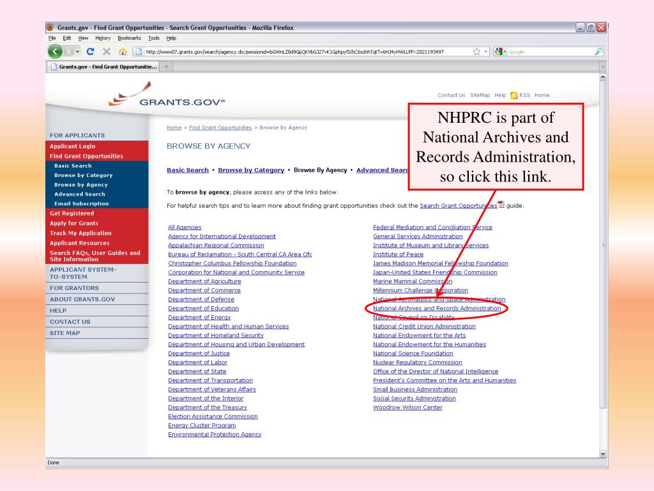654x491 pixels.
Task: Click Home breadcrumb link
Action: pos(174,128)
